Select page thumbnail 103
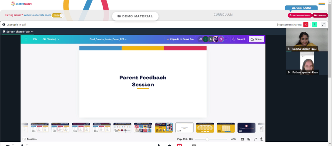 tap(40, 127)
